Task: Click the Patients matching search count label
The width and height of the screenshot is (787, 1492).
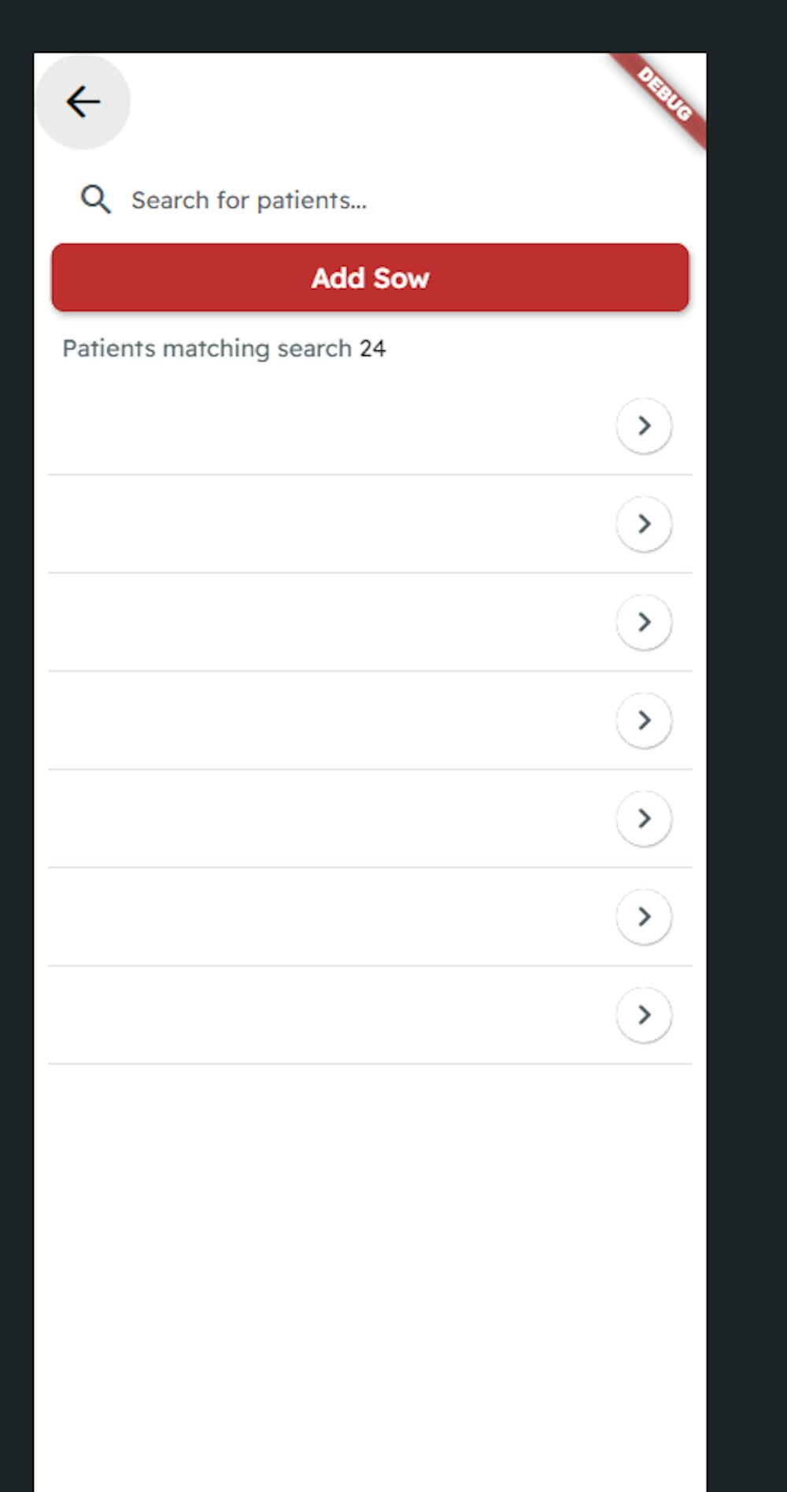Action: coord(224,349)
